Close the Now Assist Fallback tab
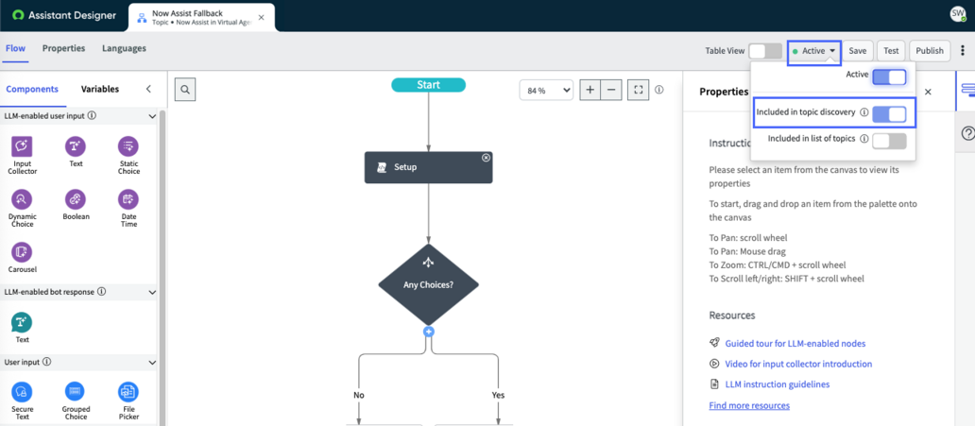This screenshot has width=975, height=426. [261, 17]
